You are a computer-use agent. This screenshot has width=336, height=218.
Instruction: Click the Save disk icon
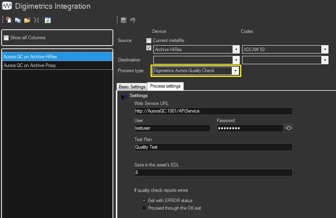124,20
